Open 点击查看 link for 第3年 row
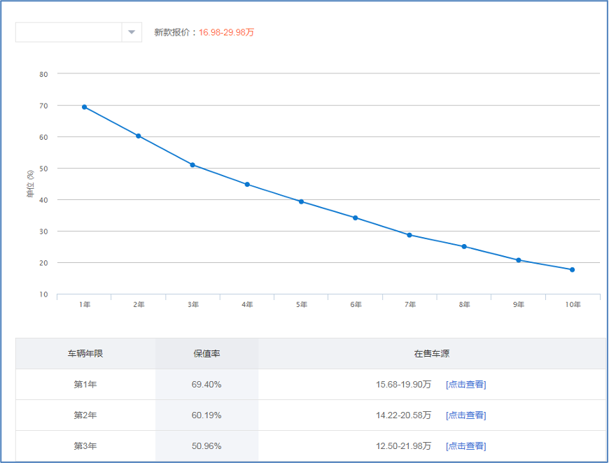 coord(465,446)
